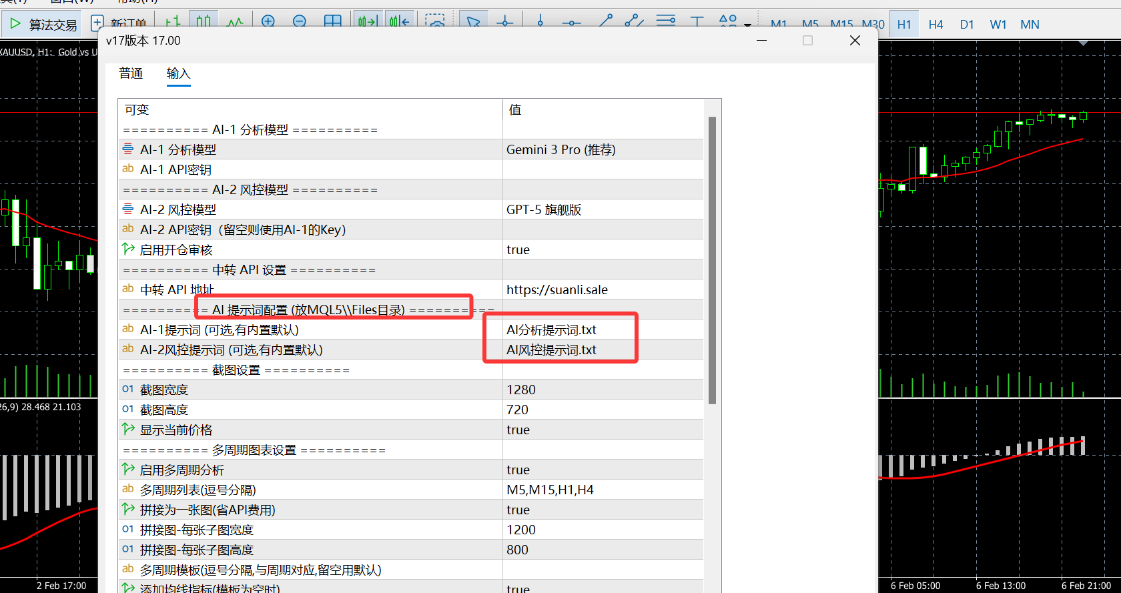
Task: Edit the 截图高度 value 720
Action: coord(603,410)
